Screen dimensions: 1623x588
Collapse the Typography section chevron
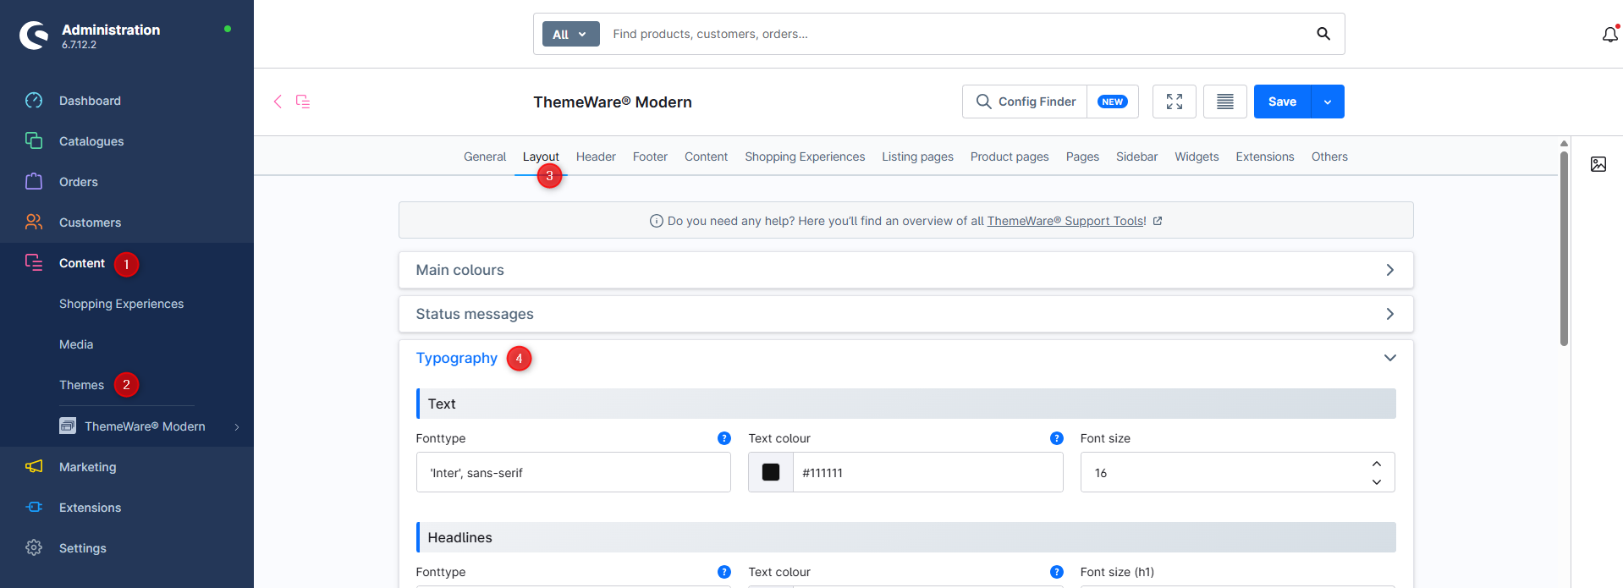1389,358
